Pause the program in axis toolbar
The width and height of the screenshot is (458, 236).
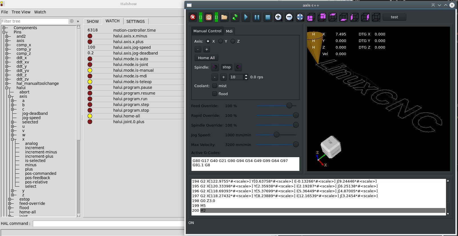257,17
